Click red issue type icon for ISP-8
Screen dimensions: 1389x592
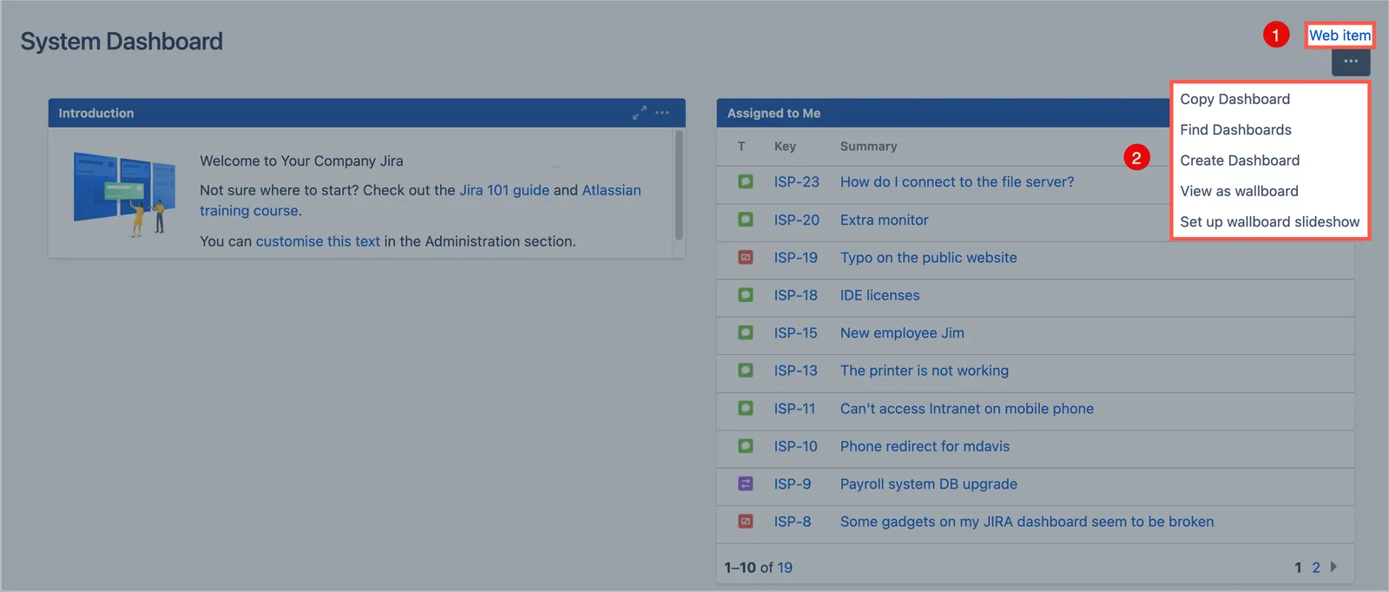point(746,522)
